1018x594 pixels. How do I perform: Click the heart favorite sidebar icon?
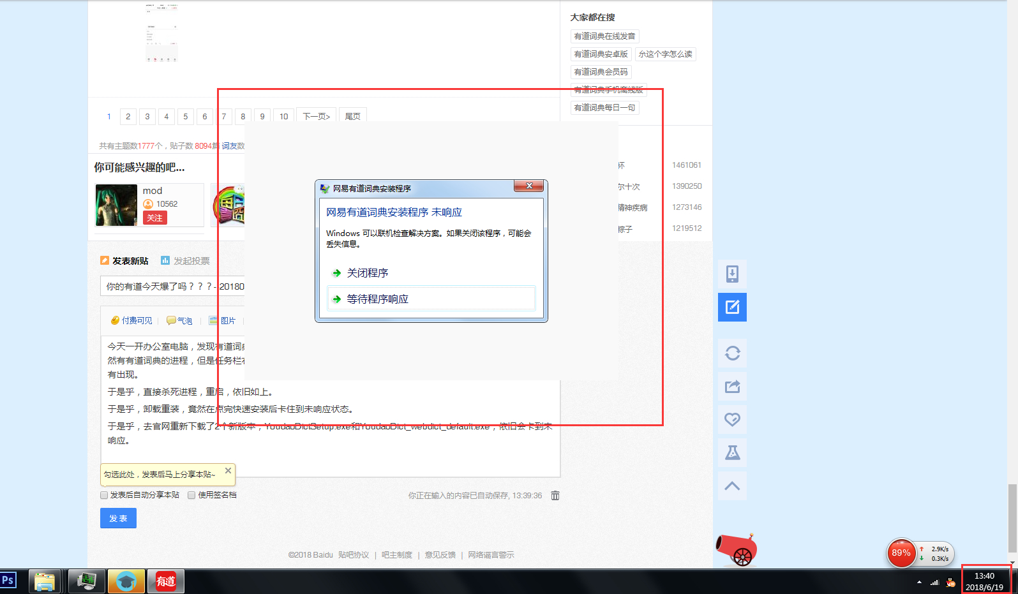pyautogui.click(x=732, y=420)
